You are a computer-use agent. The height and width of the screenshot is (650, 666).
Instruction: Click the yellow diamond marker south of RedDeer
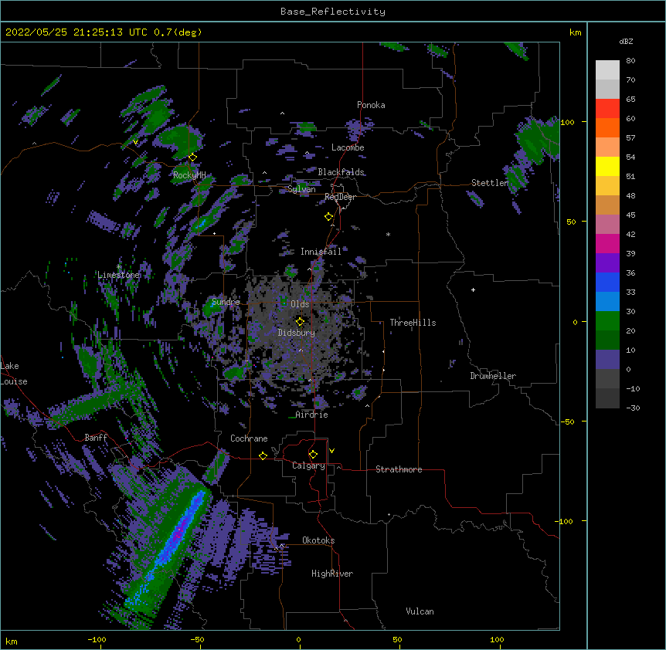tap(328, 217)
